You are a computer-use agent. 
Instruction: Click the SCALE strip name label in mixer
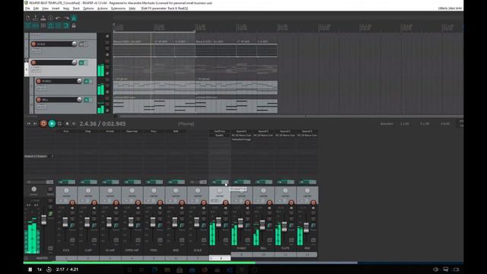pos(198,250)
